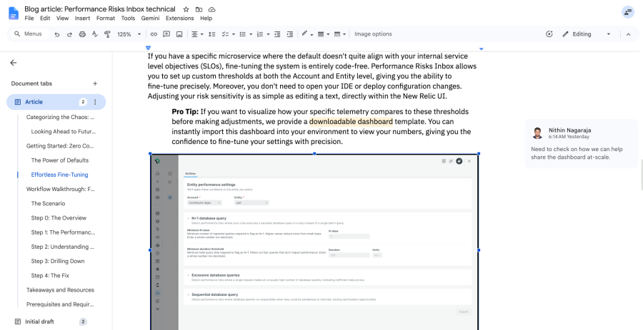Open the border color pen dropdown

pos(307,34)
